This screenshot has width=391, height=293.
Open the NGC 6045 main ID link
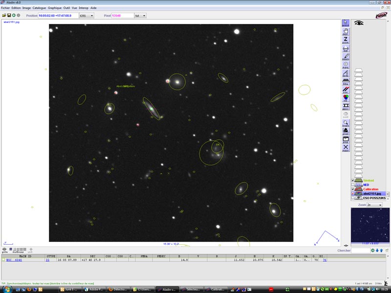click(x=14, y=260)
